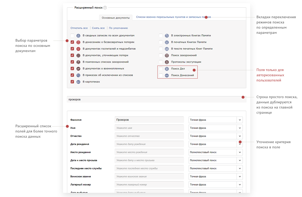Uncheck В документах о военнопленных
Viewport: 302px width, 197px height.
point(72,68)
